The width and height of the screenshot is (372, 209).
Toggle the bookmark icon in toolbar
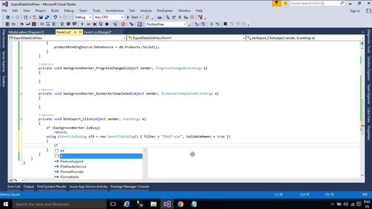[225, 24]
